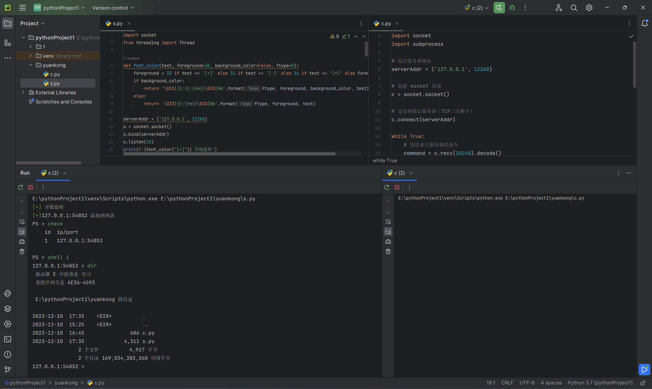Open Terminal tool window
This screenshot has height=389, width=652.
8,339
